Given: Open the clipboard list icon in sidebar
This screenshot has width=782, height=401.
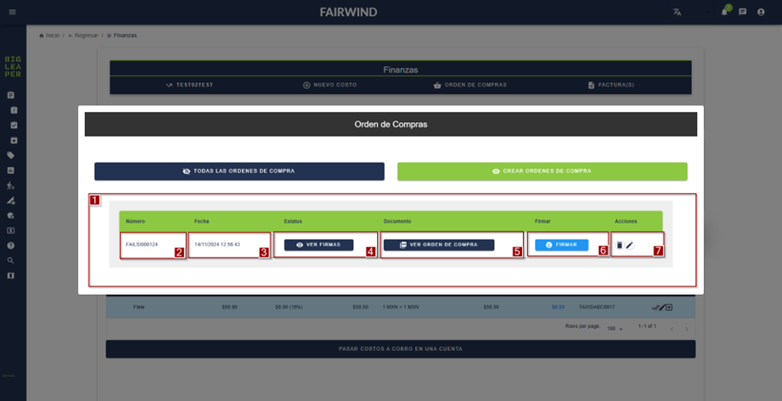Looking at the screenshot, I should (10, 95).
